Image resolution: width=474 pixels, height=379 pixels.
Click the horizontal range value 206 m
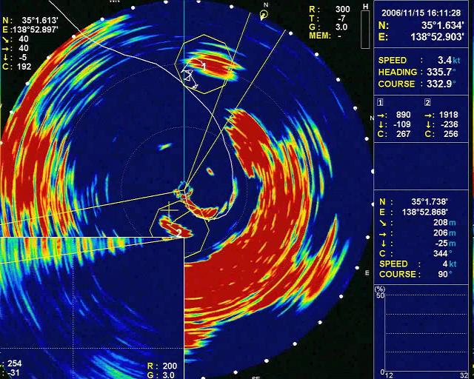click(x=444, y=233)
